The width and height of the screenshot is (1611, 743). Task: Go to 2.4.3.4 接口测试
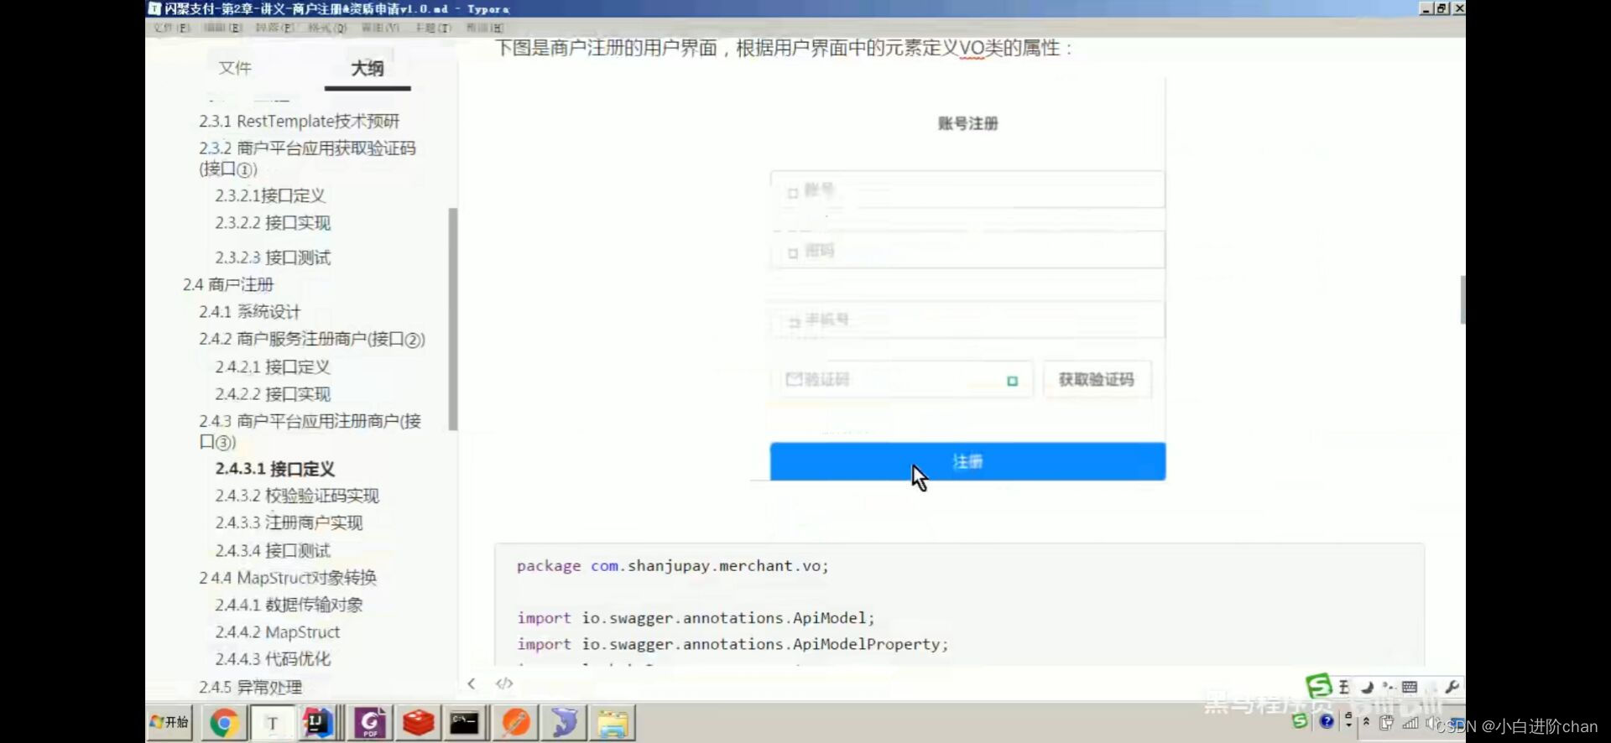[x=273, y=550]
